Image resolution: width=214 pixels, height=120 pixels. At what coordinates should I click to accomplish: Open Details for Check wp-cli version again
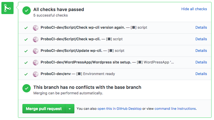point(201,28)
